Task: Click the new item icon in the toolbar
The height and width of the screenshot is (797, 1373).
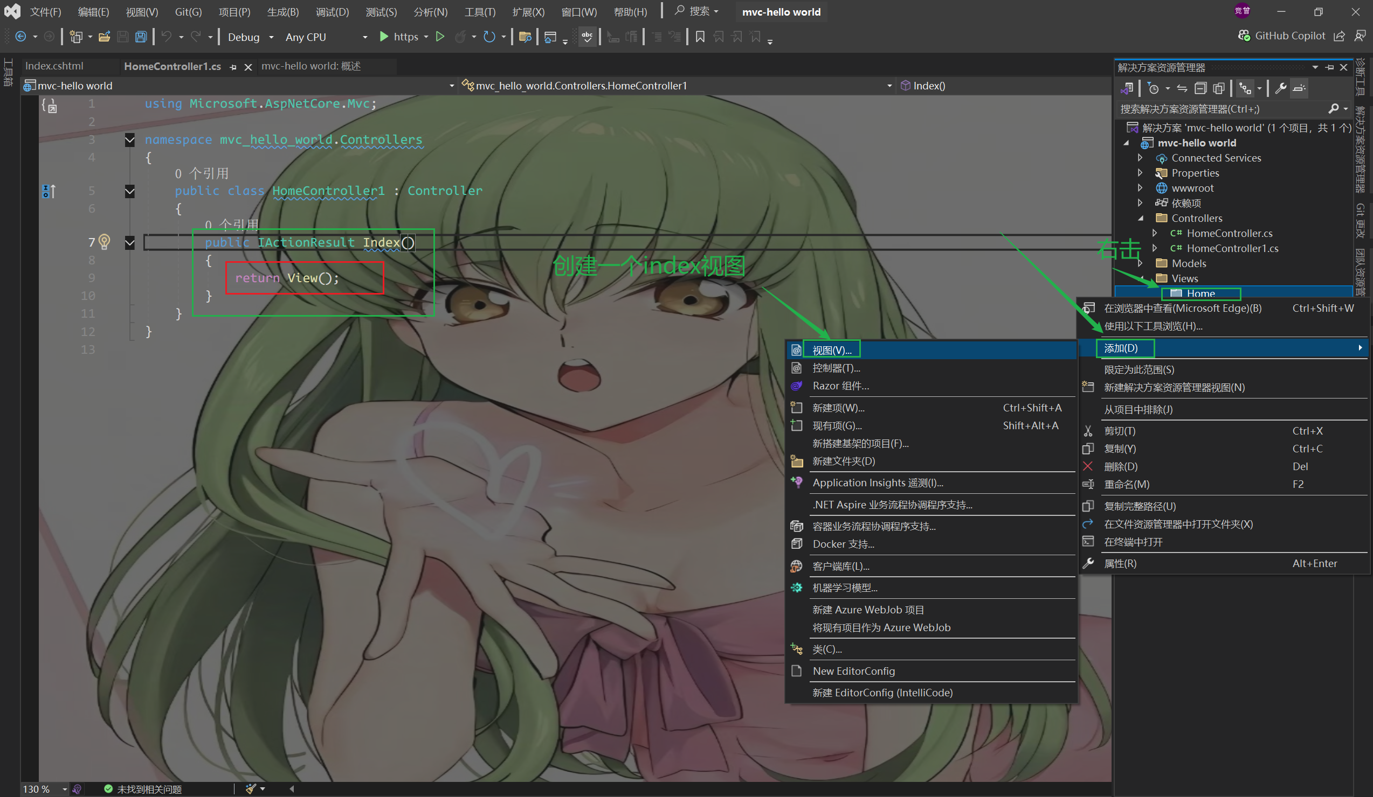Action: [77, 37]
